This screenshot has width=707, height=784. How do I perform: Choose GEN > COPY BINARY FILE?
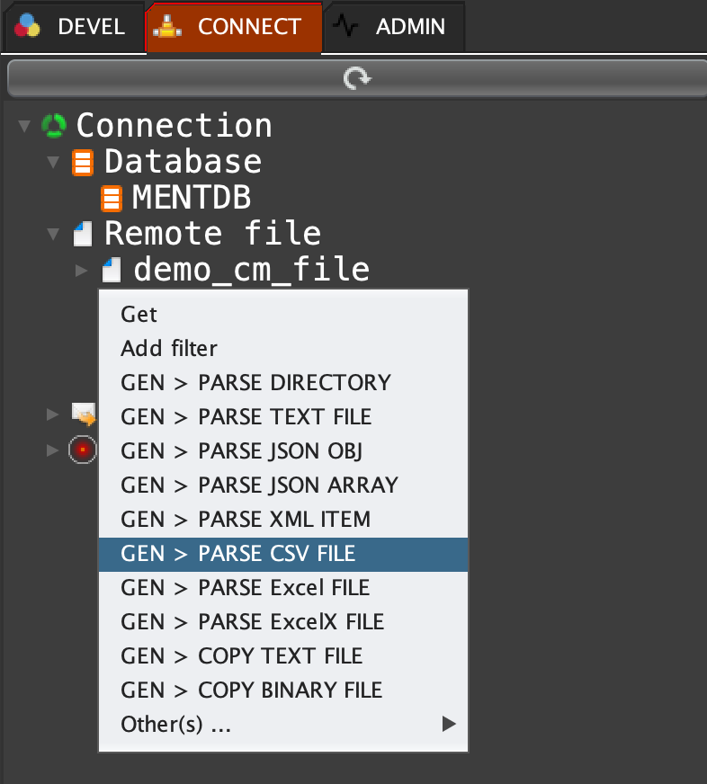click(x=251, y=690)
